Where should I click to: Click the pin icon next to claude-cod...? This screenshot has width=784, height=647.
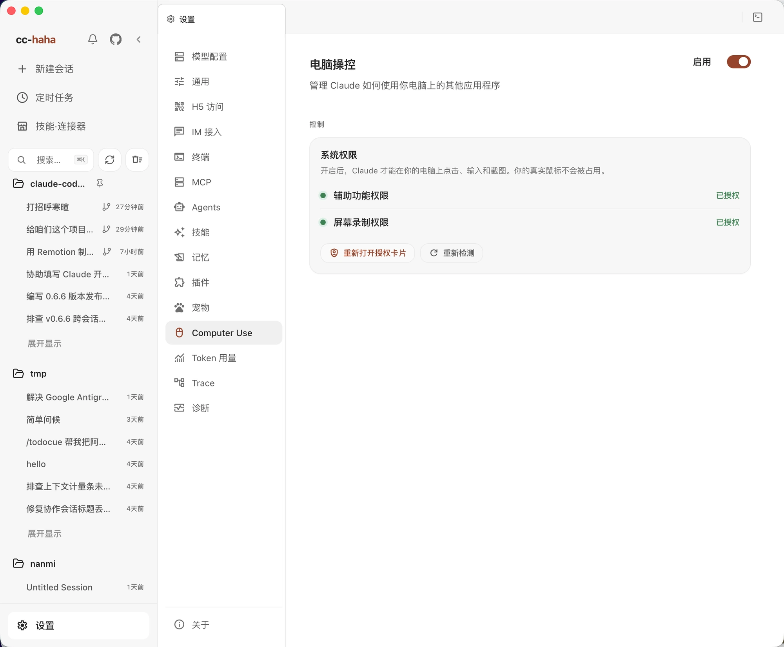(100, 183)
